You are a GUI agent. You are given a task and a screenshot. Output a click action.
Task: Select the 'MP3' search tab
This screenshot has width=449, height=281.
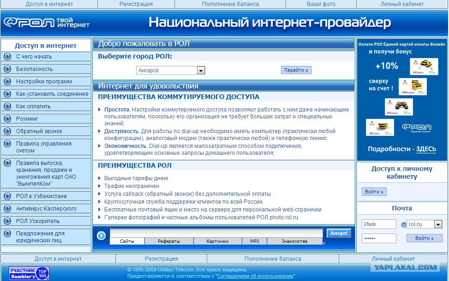point(254,241)
